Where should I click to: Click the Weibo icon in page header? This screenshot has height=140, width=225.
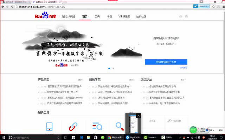click(x=180, y=16)
